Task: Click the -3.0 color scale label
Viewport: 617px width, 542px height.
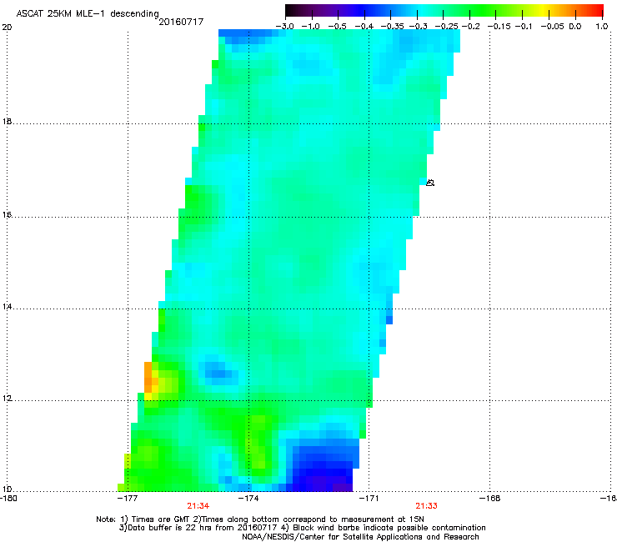Action: click(284, 27)
